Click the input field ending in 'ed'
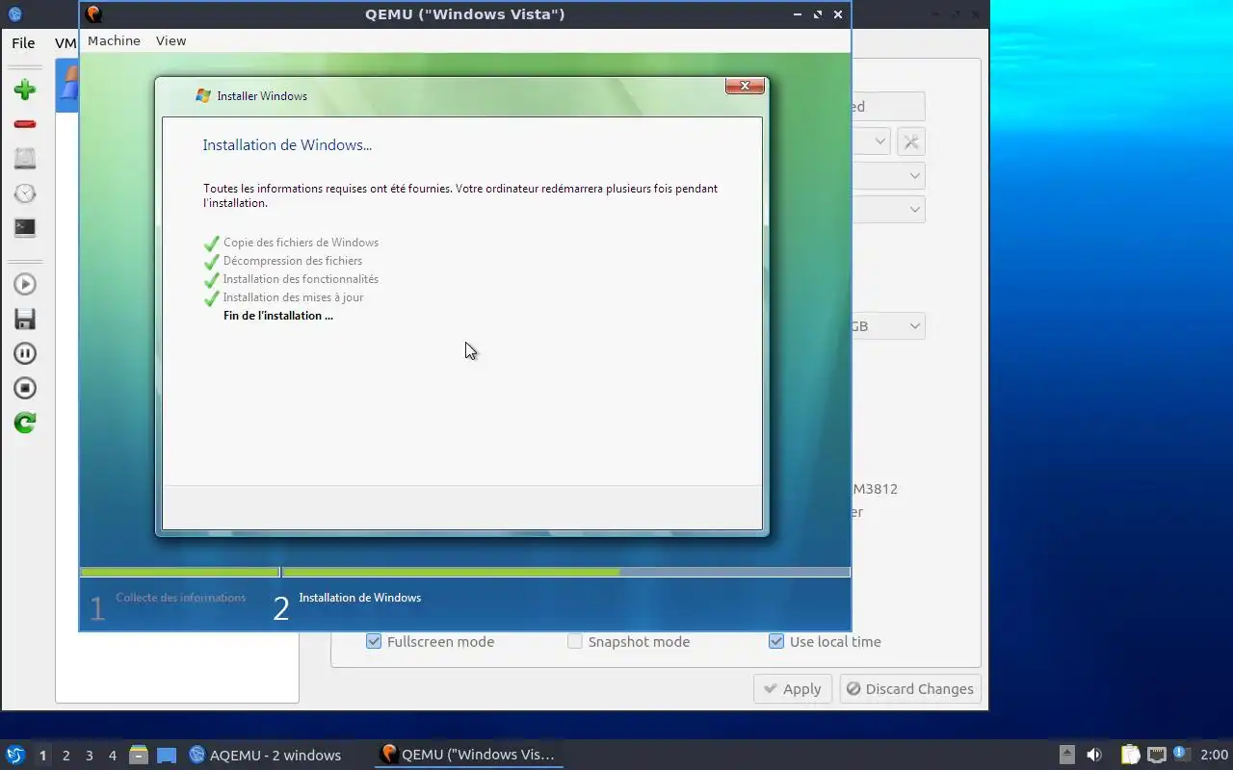The width and height of the screenshot is (1233, 770). click(x=888, y=107)
